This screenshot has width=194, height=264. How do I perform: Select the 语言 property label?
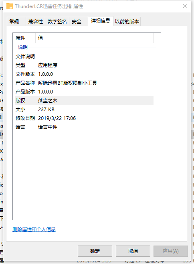pyautogui.click(x=20, y=127)
